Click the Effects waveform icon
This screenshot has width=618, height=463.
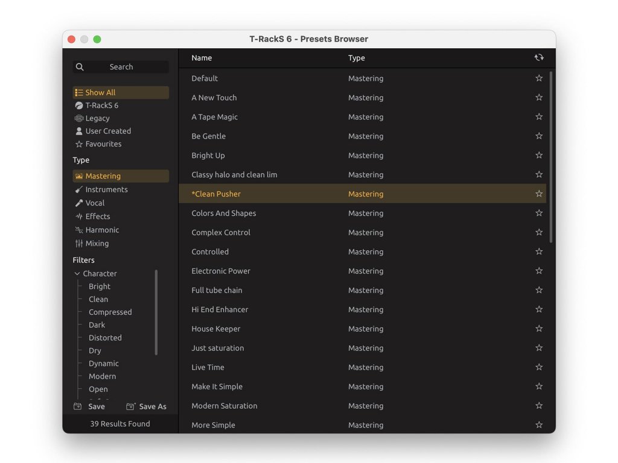click(79, 216)
